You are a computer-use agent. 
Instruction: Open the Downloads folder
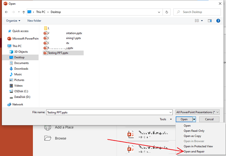point(19,69)
